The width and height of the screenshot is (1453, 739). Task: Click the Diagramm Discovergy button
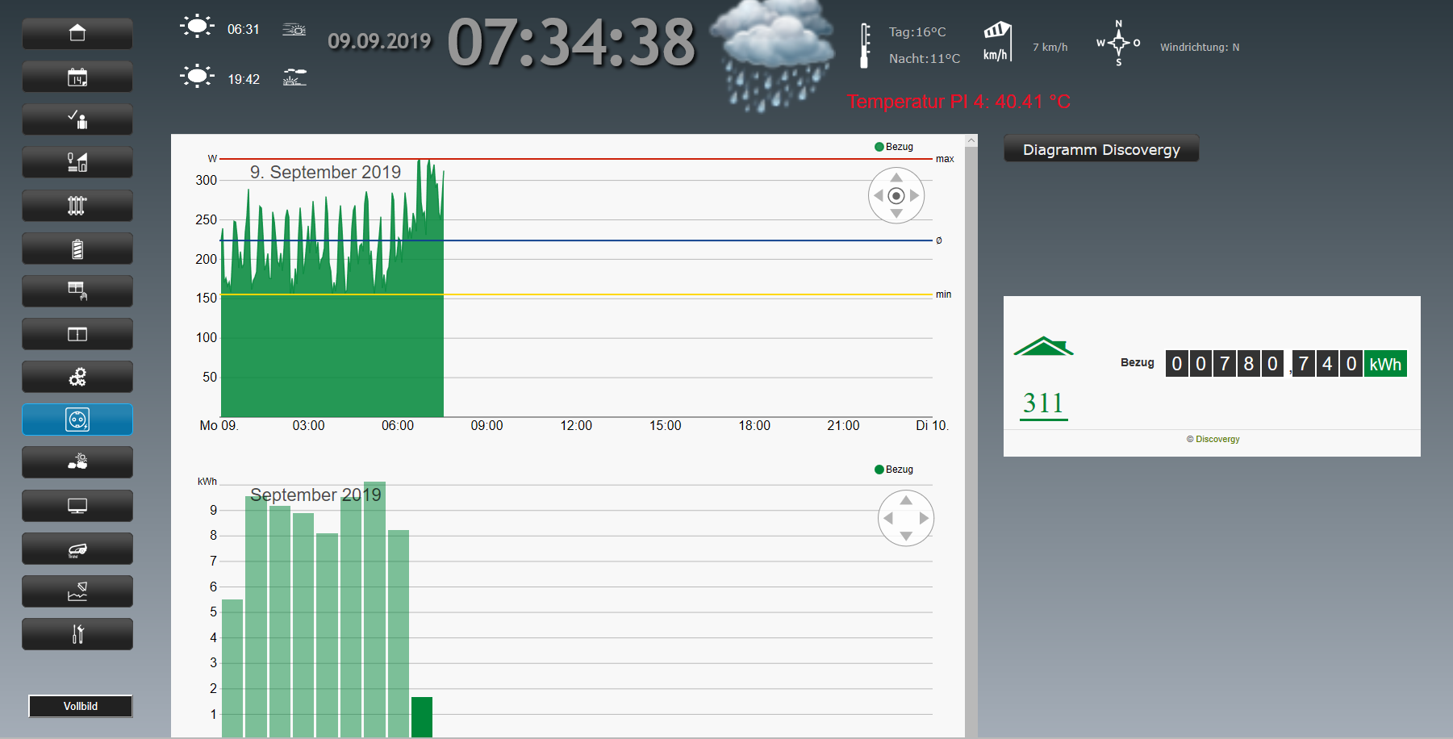[x=1101, y=149]
